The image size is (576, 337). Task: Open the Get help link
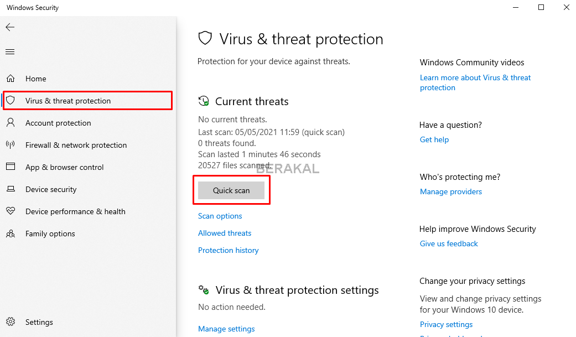[434, 139]
